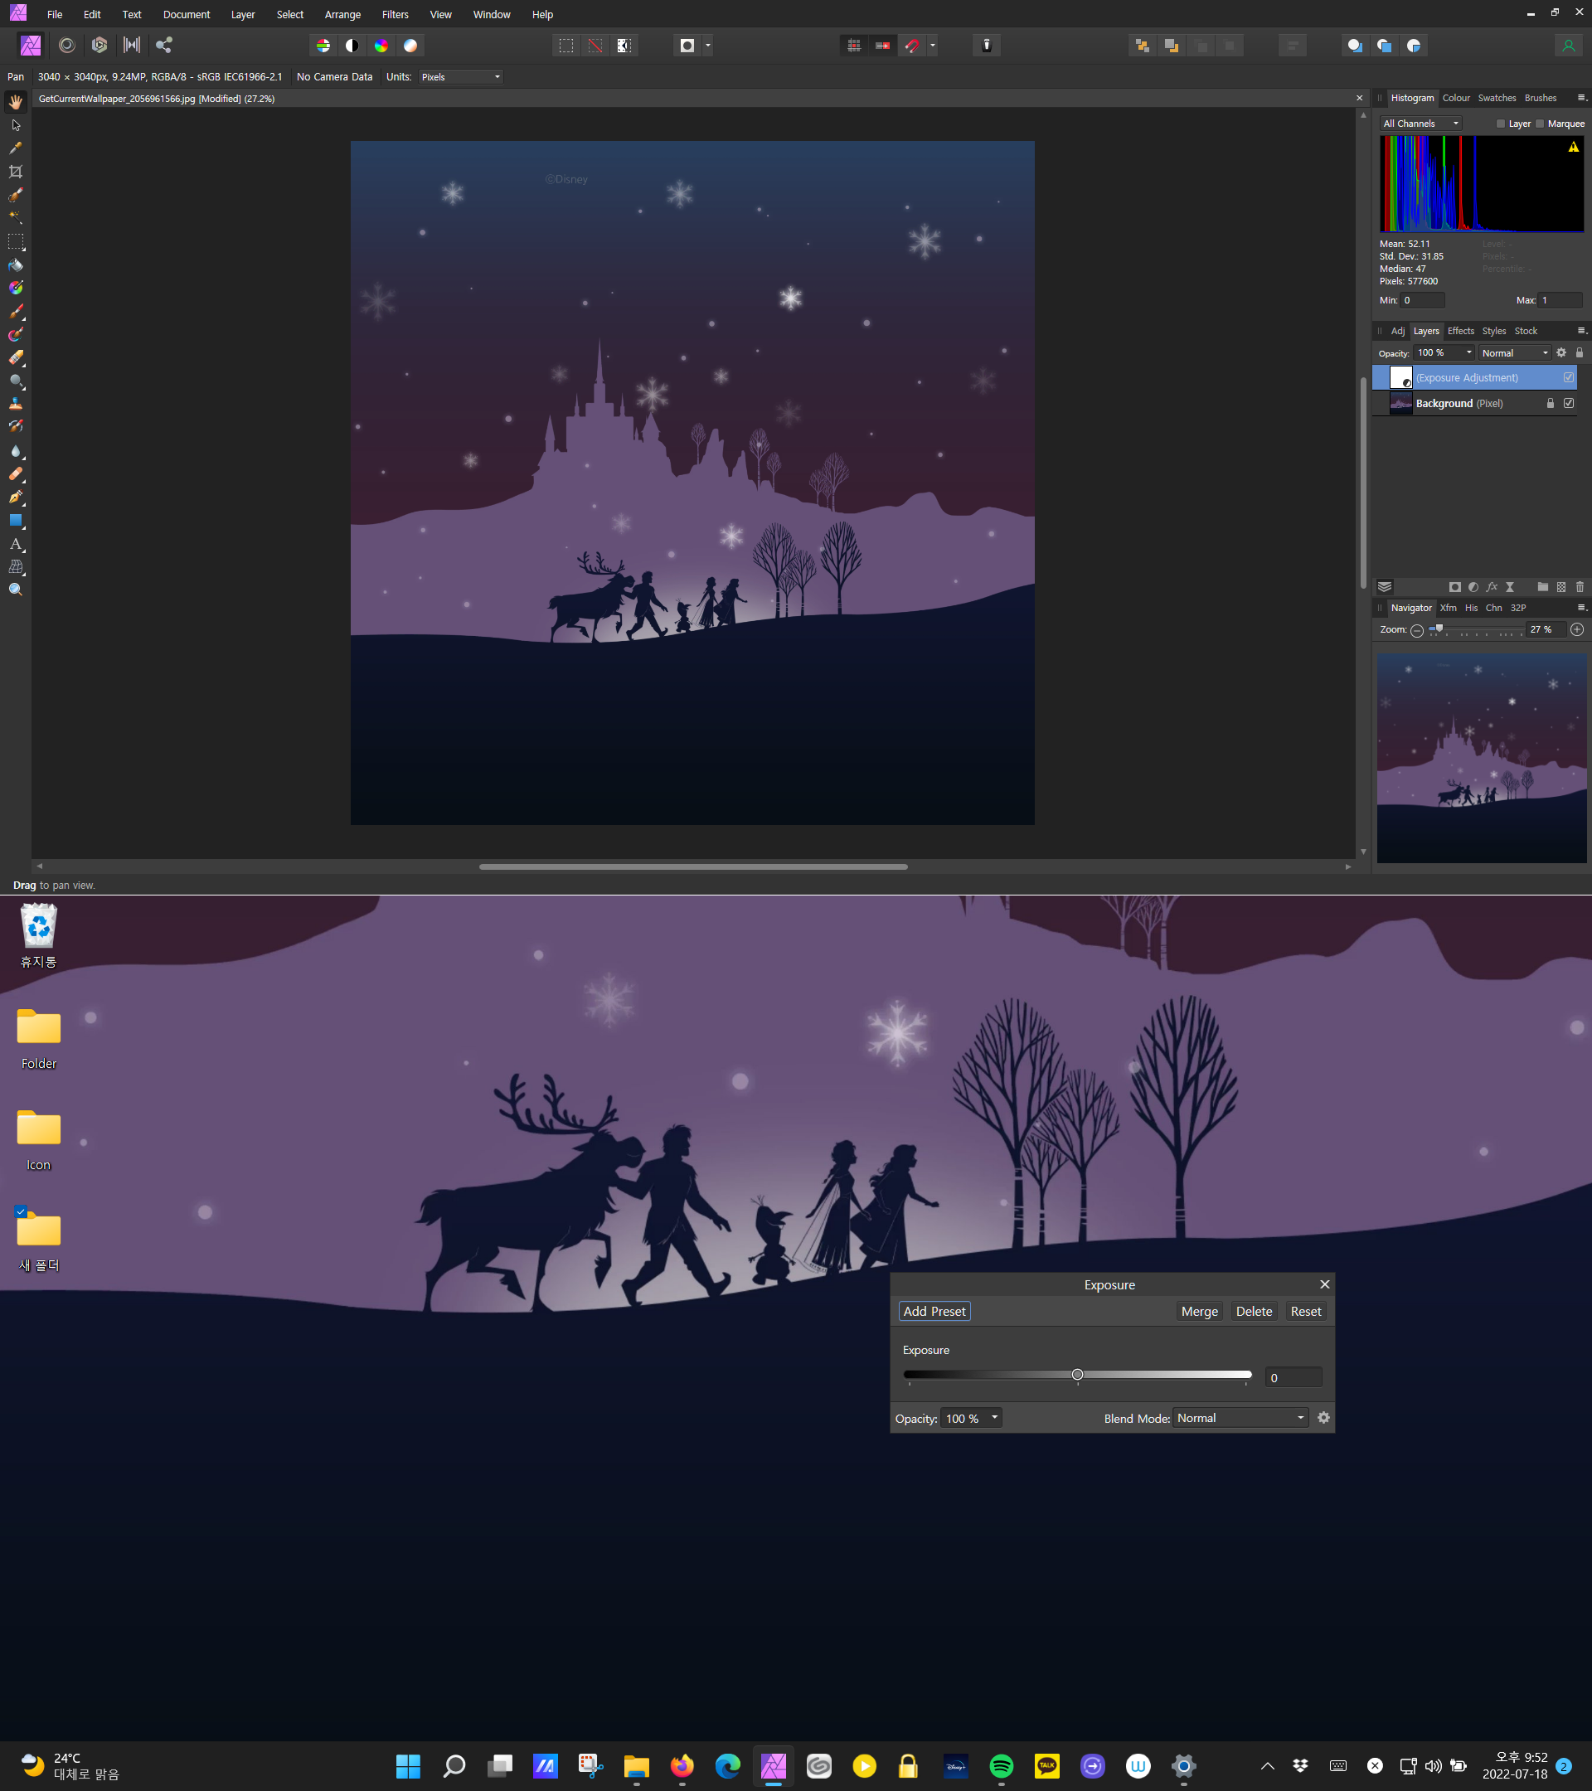Toggle visibility of Background layer
The width and height of the screenshot is (1592, 1791).
(1568, 403)
